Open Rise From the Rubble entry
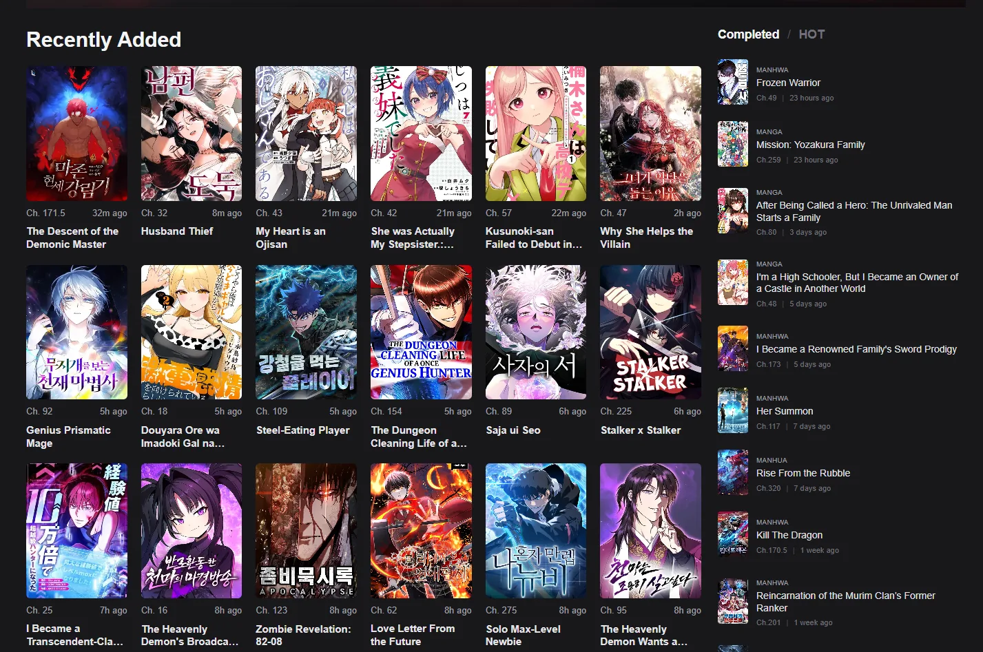This screenshot has height=652, width=983. (803, 473)
